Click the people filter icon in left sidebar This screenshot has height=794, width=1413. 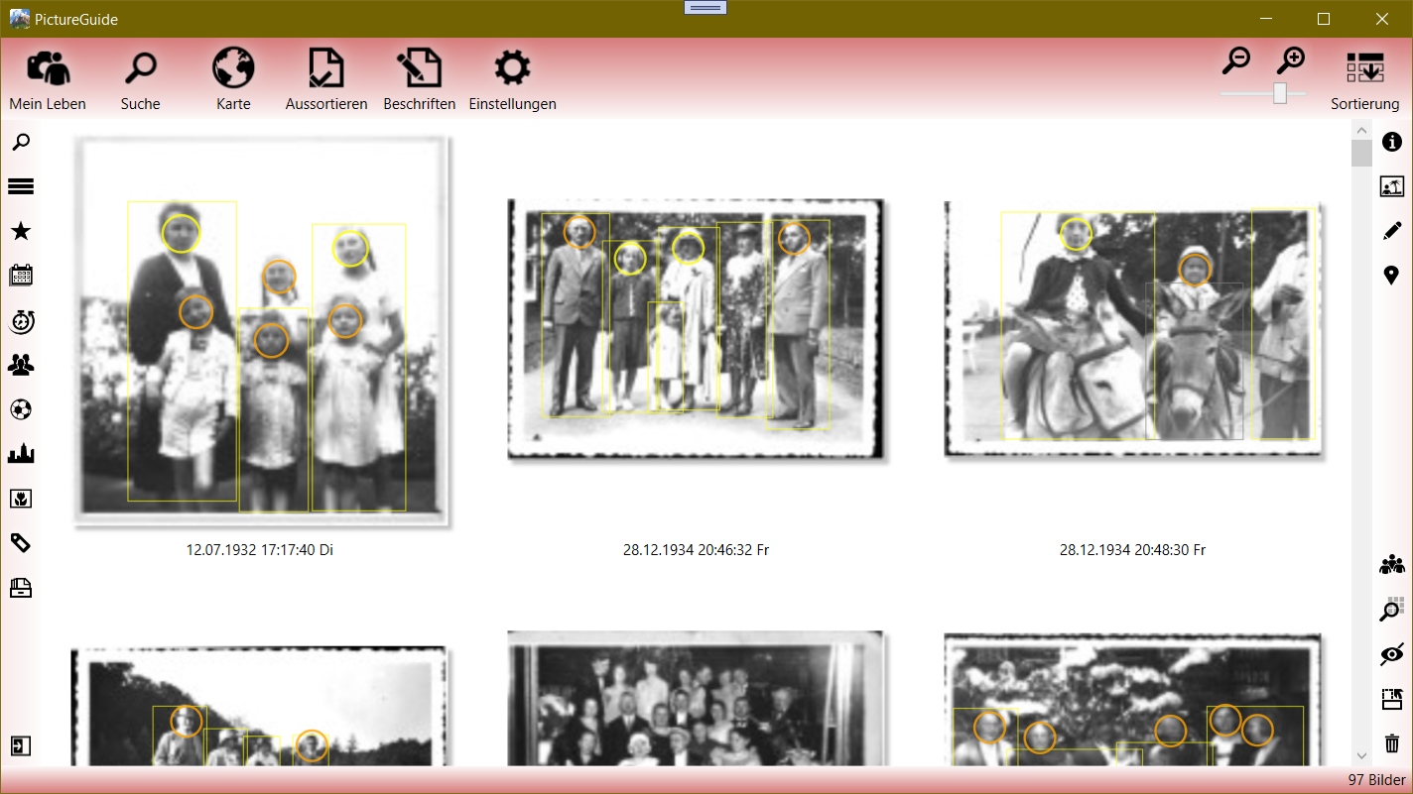point(21,365)
